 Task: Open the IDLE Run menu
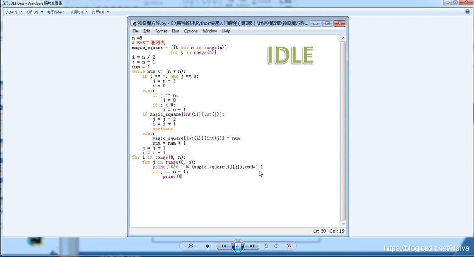(175, 31)
